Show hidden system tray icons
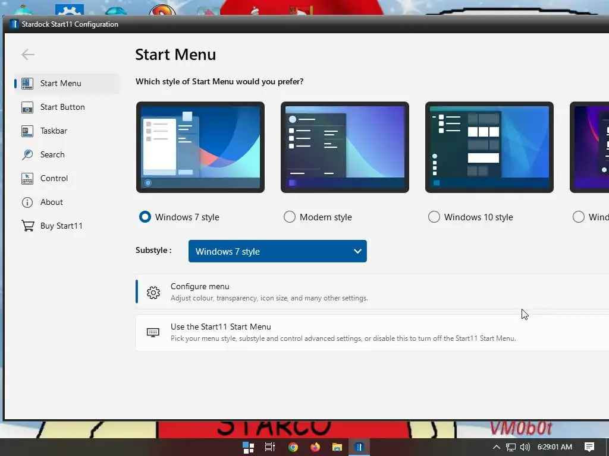This screenshot has height=456, width=609. click(x=497, y=447)
